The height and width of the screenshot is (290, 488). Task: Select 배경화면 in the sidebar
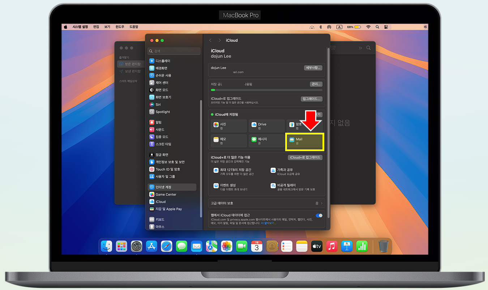[x=158, y=68]
